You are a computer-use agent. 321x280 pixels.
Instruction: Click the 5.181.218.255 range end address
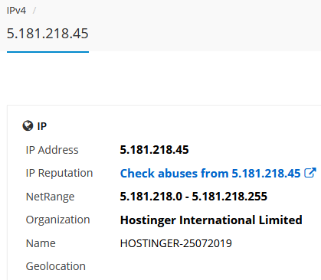click(x=230, y=197)
